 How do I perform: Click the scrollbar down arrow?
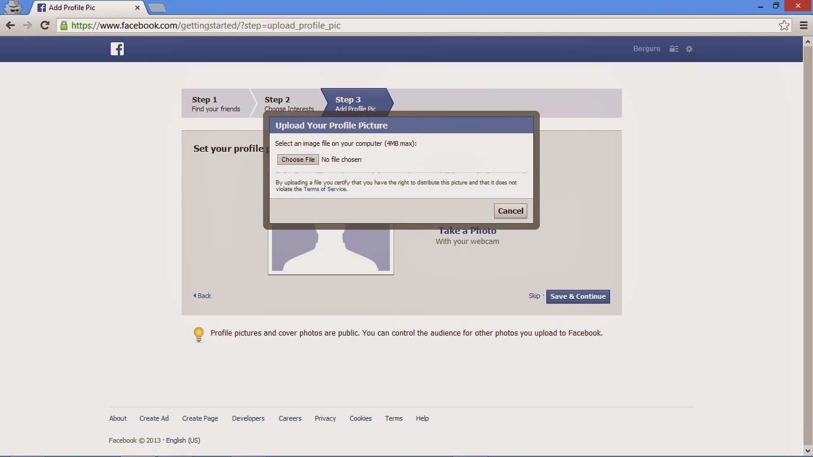pyautogui.click(x=808, y=450)
